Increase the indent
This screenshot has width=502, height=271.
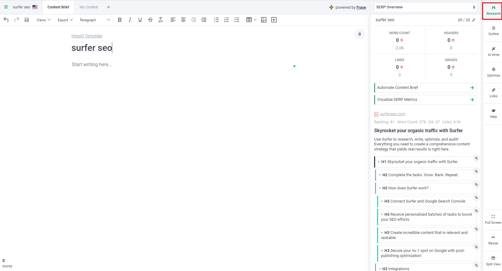[x=204, y=20]
